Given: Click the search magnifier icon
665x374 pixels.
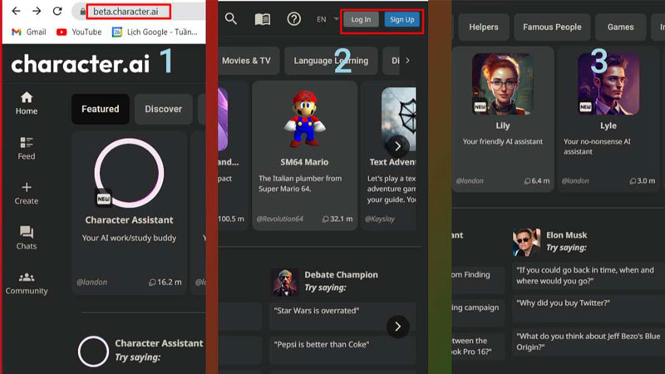Looking at the screenshot, I should pyautogui.click(x=231, y=19).
